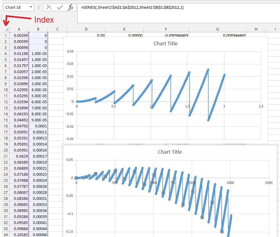Click the lower chart's top-middle sizing handle
This screenshot has height=237, width=280.
pos(170,145)
